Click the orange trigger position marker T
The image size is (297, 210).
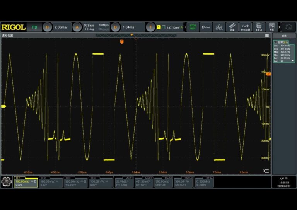[x=122, y=42]
